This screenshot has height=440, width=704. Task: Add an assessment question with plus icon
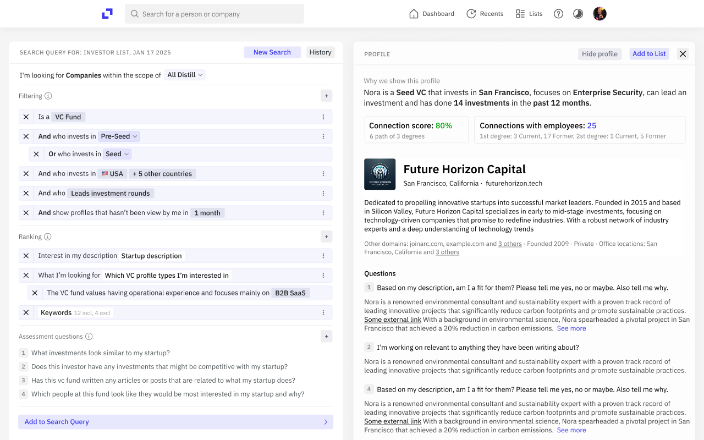[326, 336]
